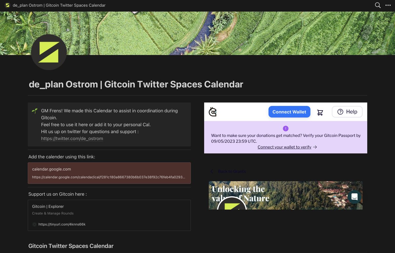Click the Gitcoin logo in the embedded widget
Screen dimensions: 395x253
click(213, 111)
